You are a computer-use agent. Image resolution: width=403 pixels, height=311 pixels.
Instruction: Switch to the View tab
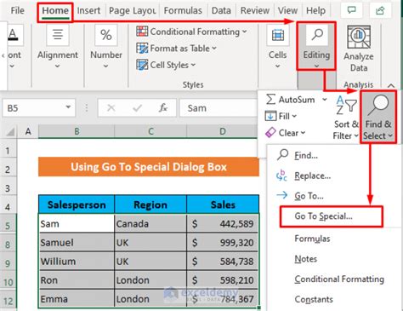click(x=287, y=10)
